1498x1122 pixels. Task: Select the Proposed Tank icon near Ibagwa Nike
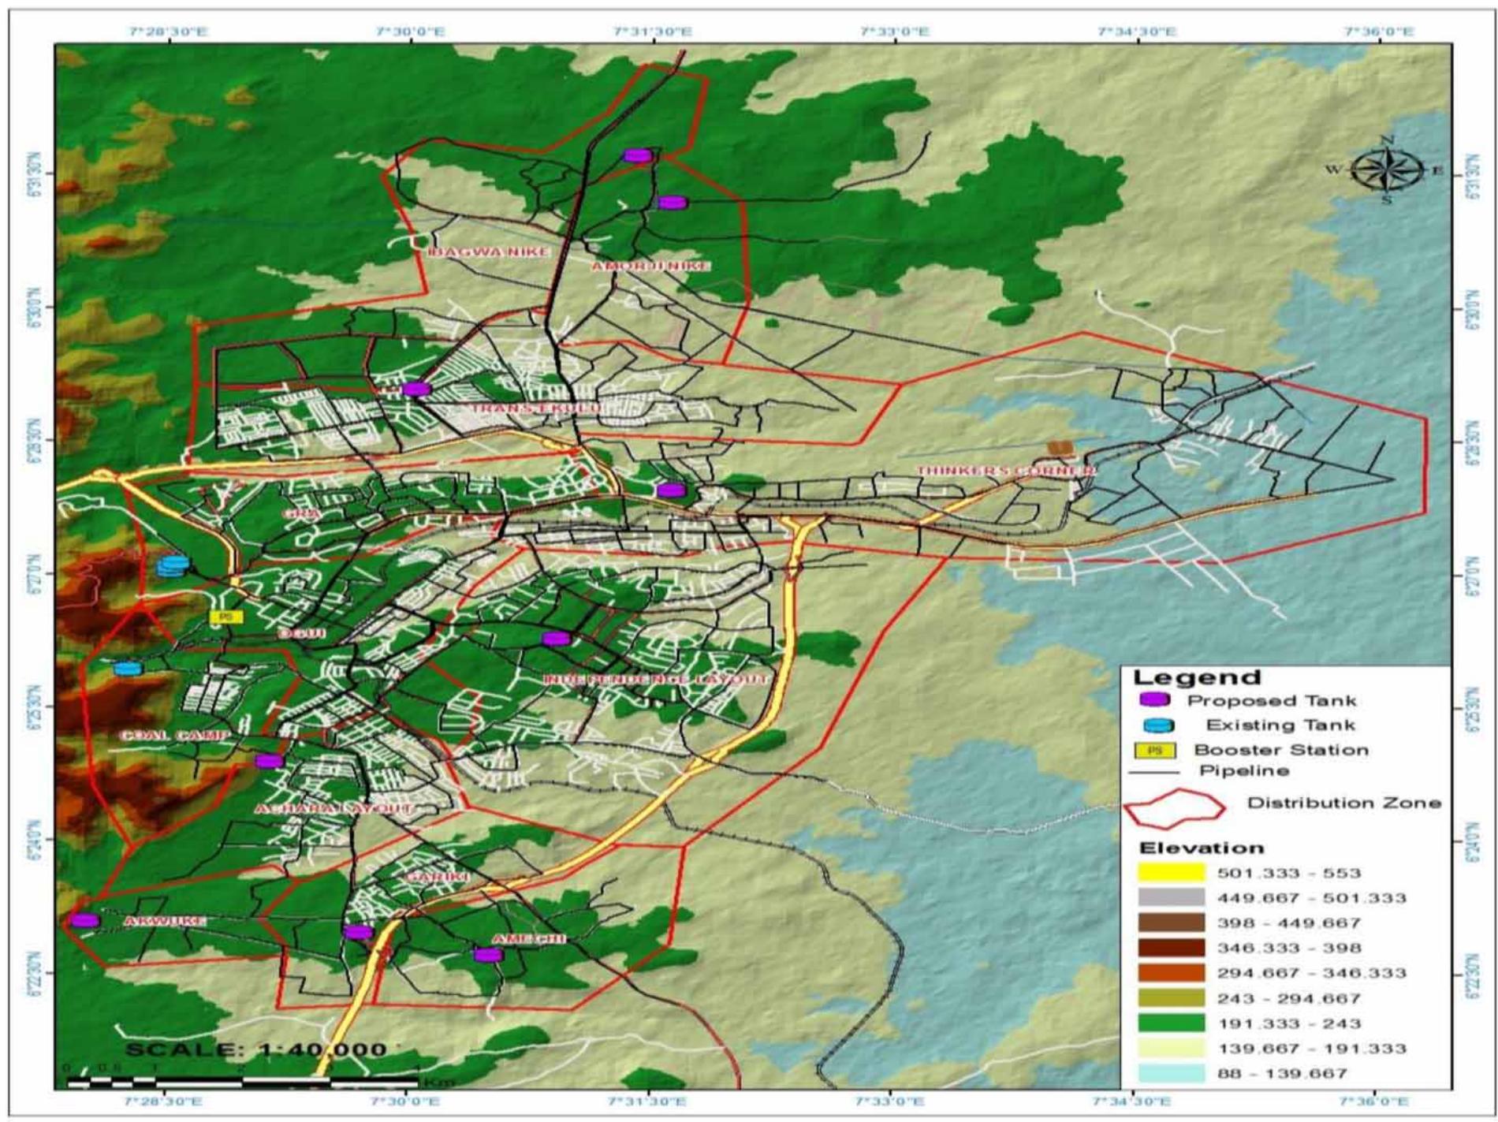(639, 155)
